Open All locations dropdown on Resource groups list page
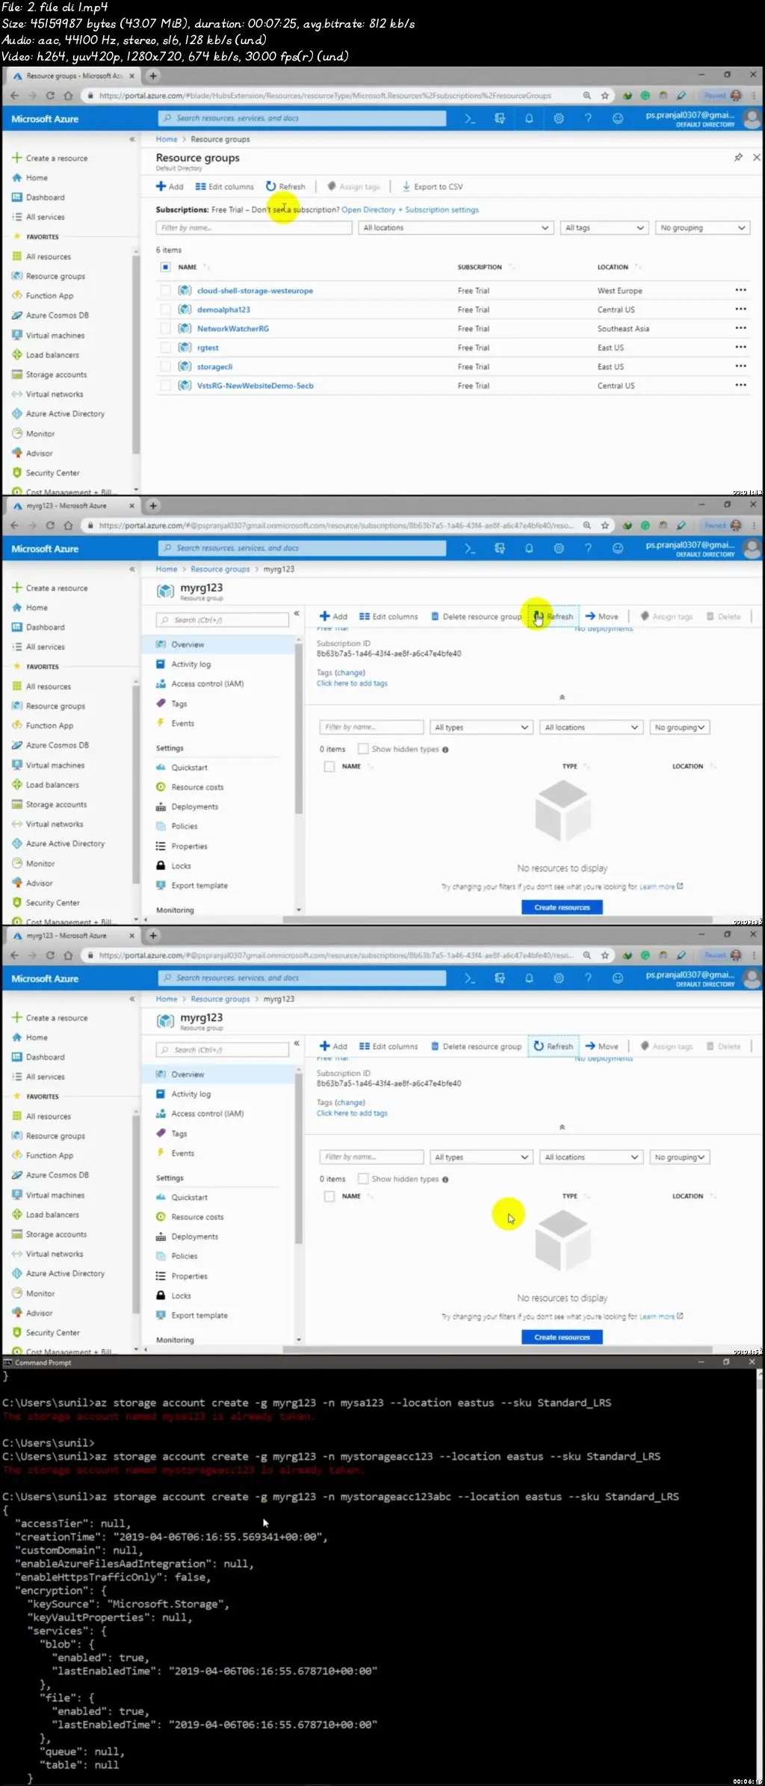 (456, 228)
